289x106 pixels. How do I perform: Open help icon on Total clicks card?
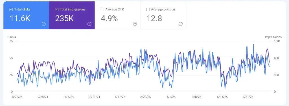pyautogui.click(x=44, y=24)
